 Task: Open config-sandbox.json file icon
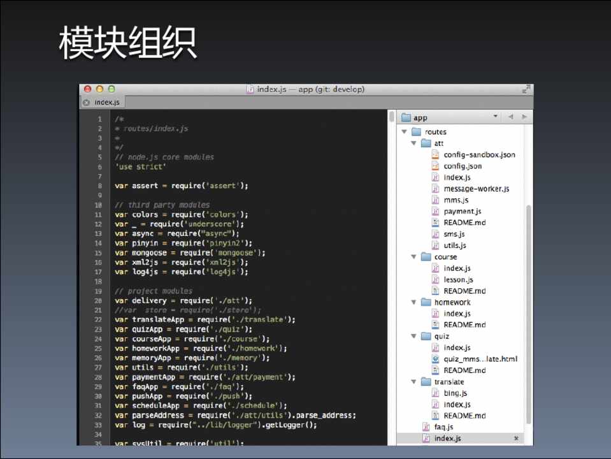(436, 155)
